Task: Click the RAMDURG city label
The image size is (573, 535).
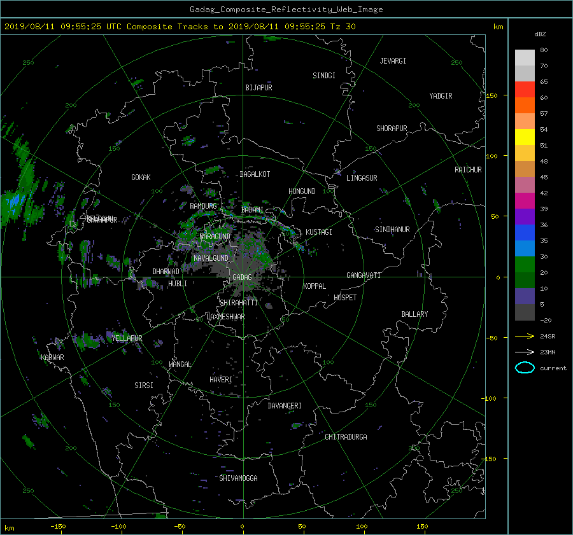Action: (x=203, y=206)
